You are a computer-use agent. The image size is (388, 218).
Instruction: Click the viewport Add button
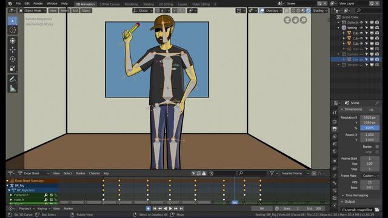75,11
